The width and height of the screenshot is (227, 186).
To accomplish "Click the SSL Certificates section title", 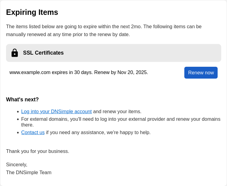I will 43,53.
